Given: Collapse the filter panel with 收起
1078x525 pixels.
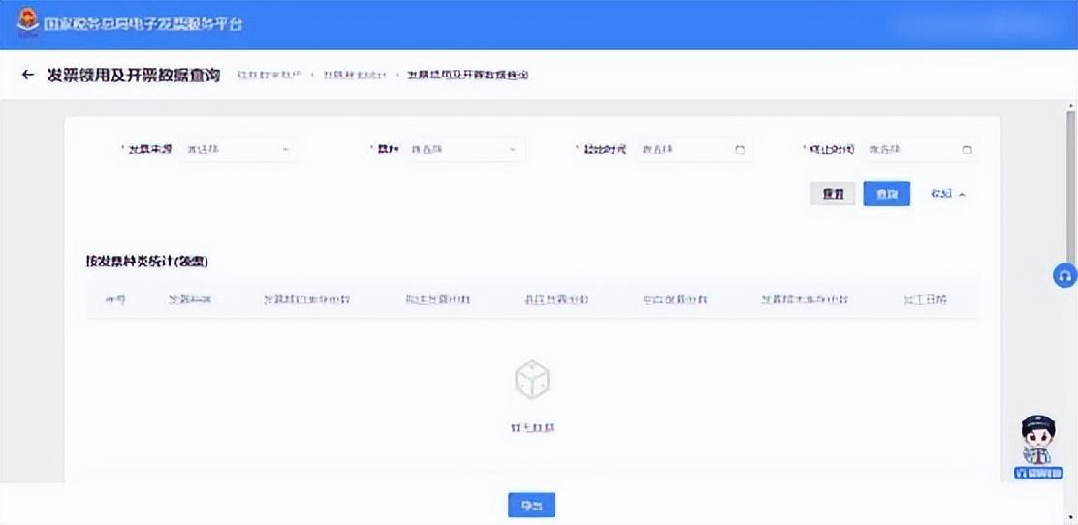Looking at the screenshot, I should 948,194.
